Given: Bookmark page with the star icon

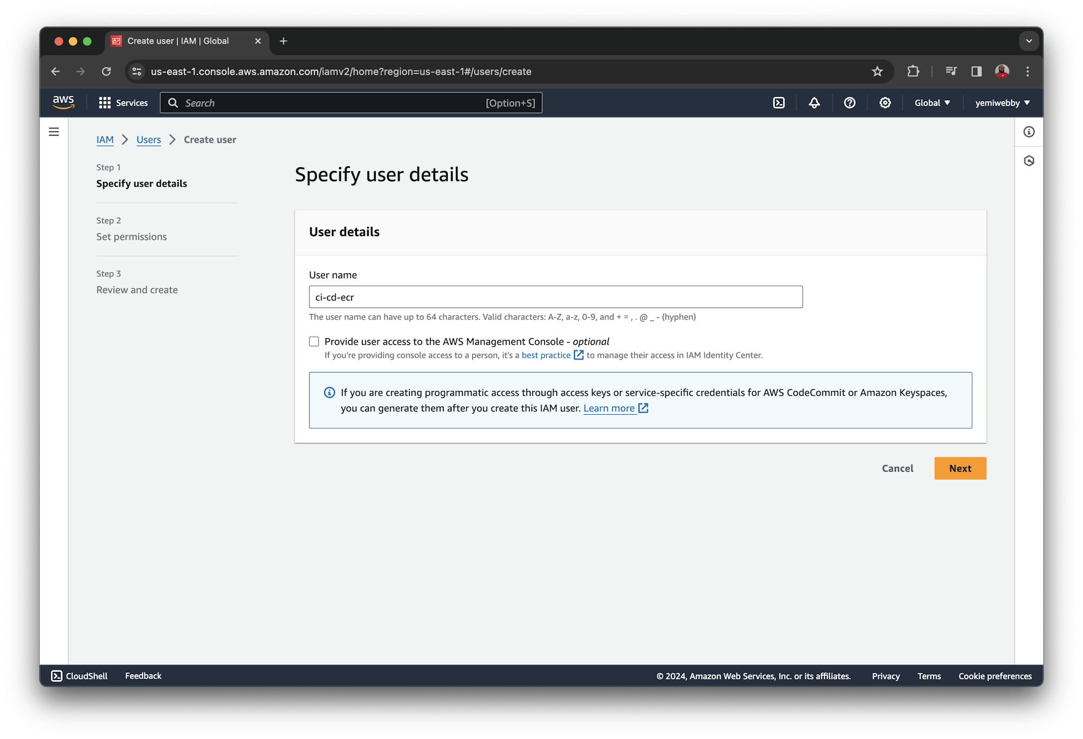Looking at the screenshot, I should [877, 71].
